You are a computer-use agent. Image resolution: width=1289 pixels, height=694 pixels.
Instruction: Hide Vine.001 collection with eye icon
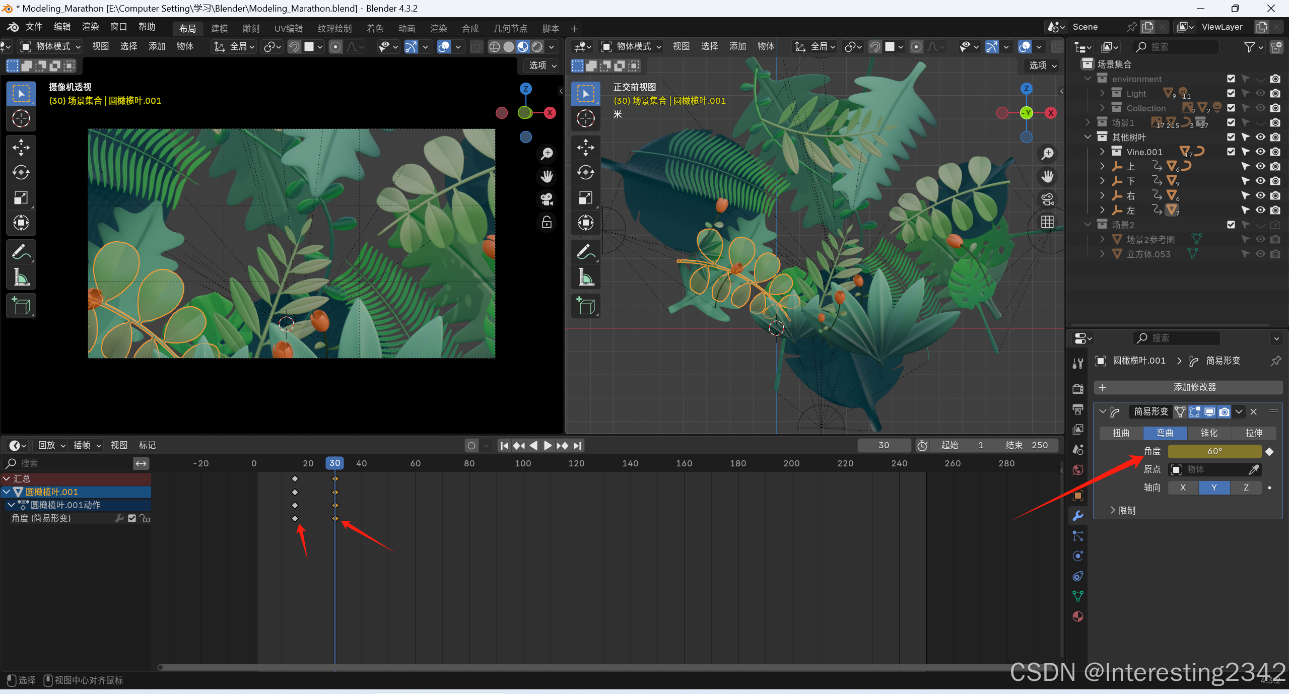point(1260,152)
